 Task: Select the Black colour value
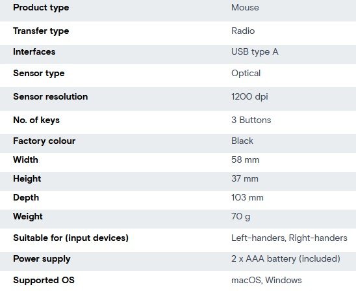point(242,141)
